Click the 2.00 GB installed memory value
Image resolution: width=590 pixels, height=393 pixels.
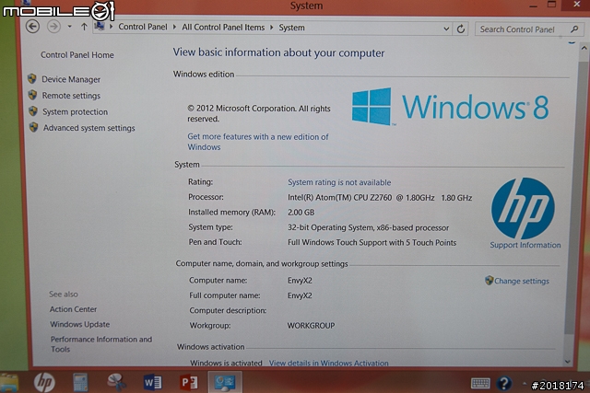[301, 213]
